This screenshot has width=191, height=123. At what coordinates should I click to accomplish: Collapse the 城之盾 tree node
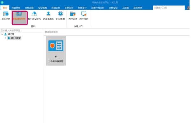point(2,34)
